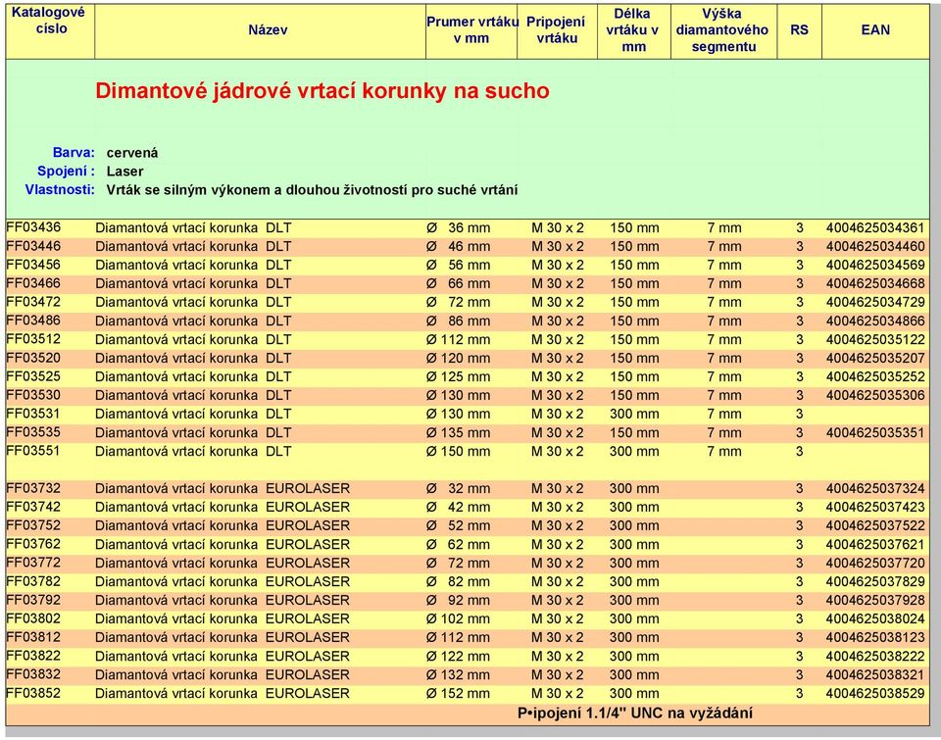Click the red title 'Dimantové jádrové vrtací korunky na sucho'
The width and height of the screenshot is (941, 740).
[x=322, y=90]
